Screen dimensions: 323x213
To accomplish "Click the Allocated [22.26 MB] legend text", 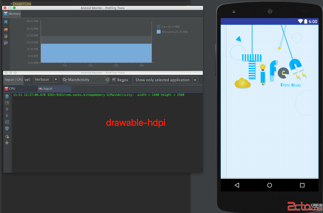I will pos(175,32).
